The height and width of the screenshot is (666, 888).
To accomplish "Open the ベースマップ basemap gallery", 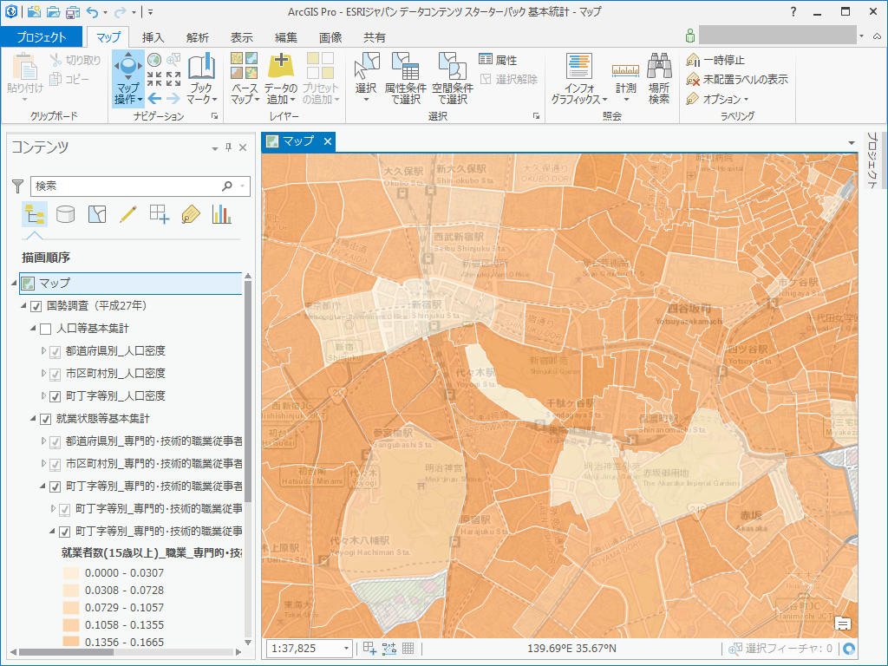I will tap(245, 79).
